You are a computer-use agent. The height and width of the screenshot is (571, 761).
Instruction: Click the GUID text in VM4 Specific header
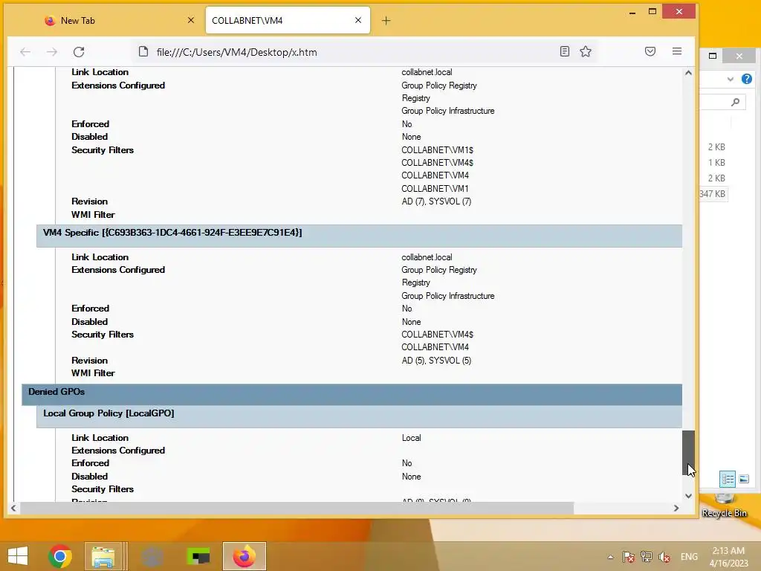tap(201, 233)
